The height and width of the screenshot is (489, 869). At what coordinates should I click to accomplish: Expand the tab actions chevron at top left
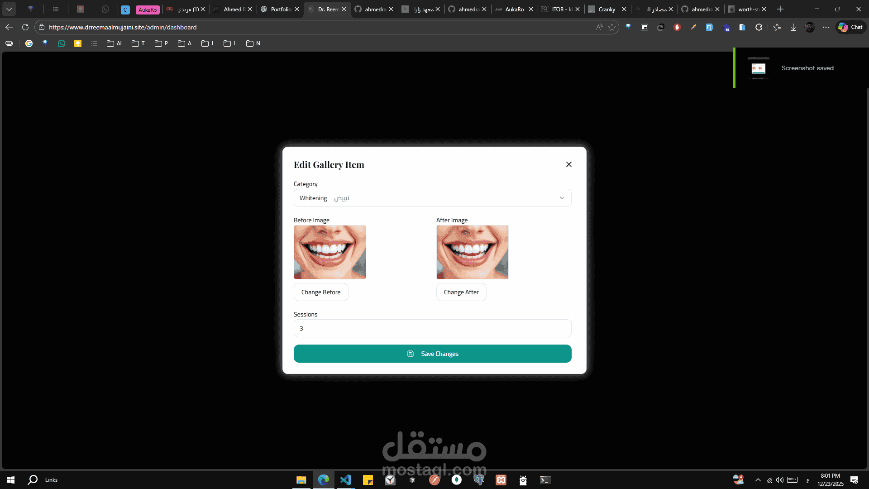[9, 9]
